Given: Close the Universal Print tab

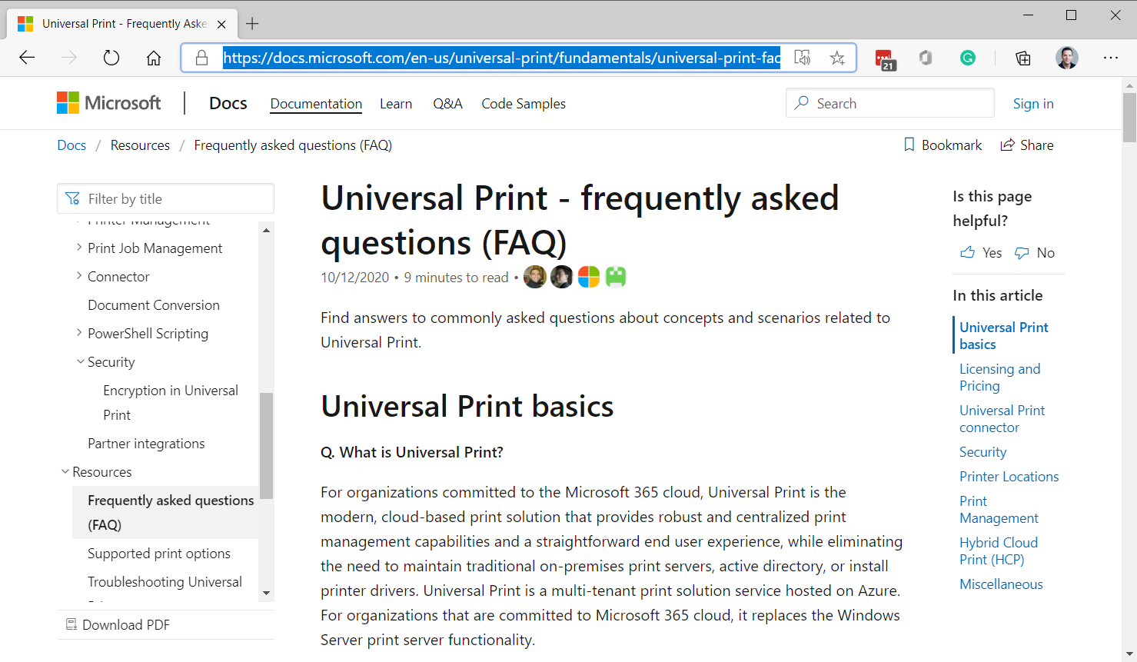Looking at the screenshot, I should 221,24.
